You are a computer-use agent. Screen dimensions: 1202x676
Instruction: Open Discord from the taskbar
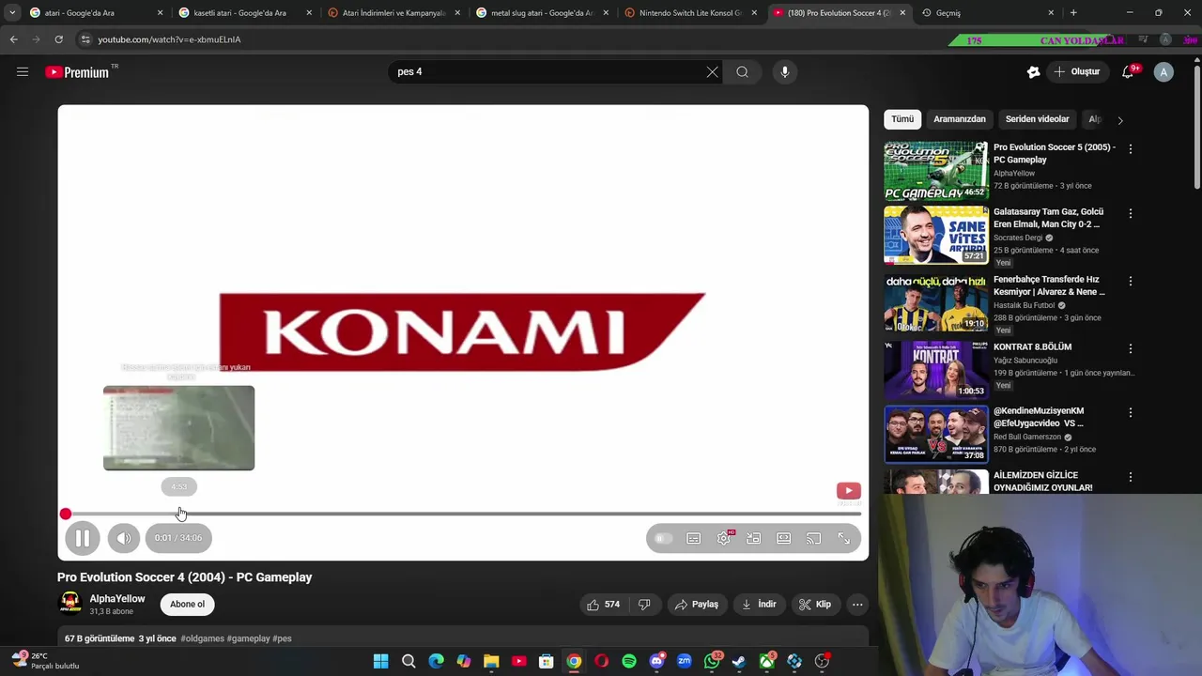click(656, 661)
